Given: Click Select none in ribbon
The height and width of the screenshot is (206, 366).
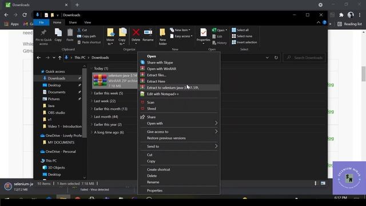Looking at the screenshot, I should click(242, 36).
